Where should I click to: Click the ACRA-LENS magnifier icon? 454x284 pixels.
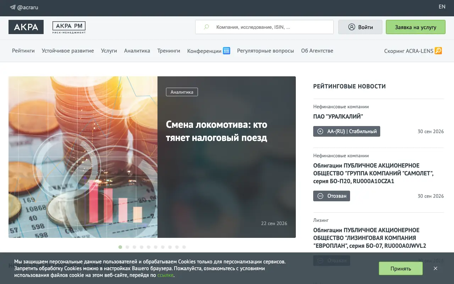[438, 51]
